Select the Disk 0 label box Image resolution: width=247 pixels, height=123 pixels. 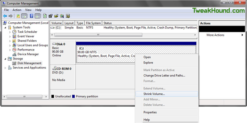(63, 52)
